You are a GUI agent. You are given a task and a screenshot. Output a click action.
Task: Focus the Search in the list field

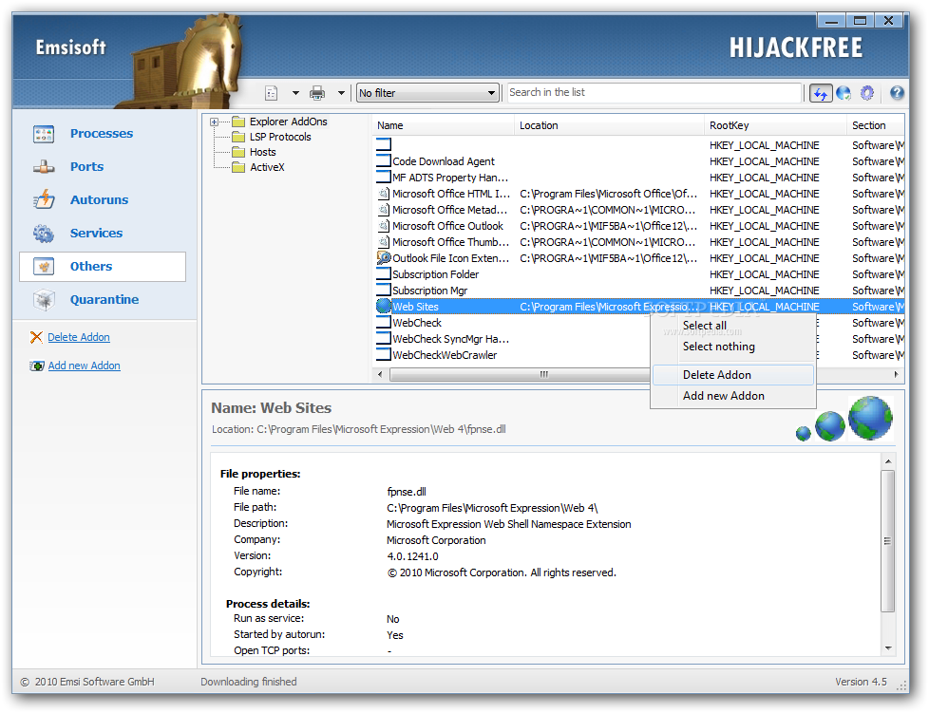point(654,93)
